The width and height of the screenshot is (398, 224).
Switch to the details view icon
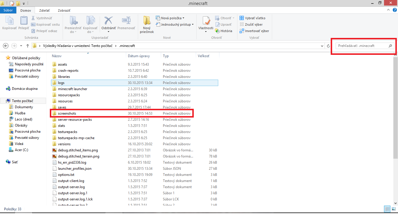[387, 209]
